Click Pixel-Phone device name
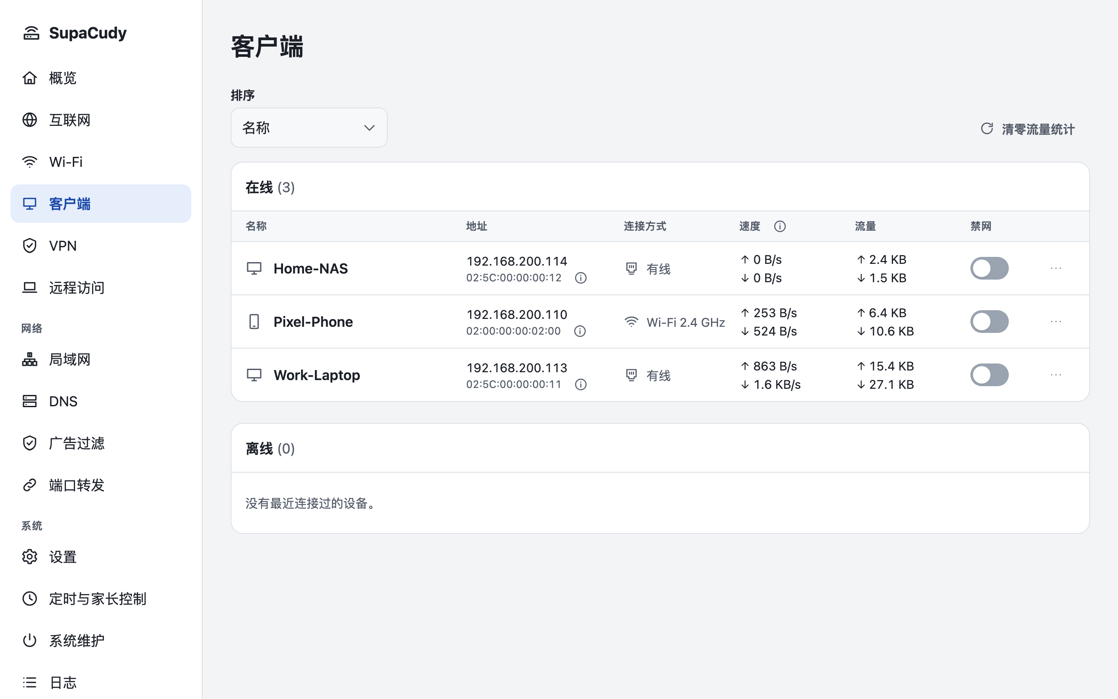 313,322
